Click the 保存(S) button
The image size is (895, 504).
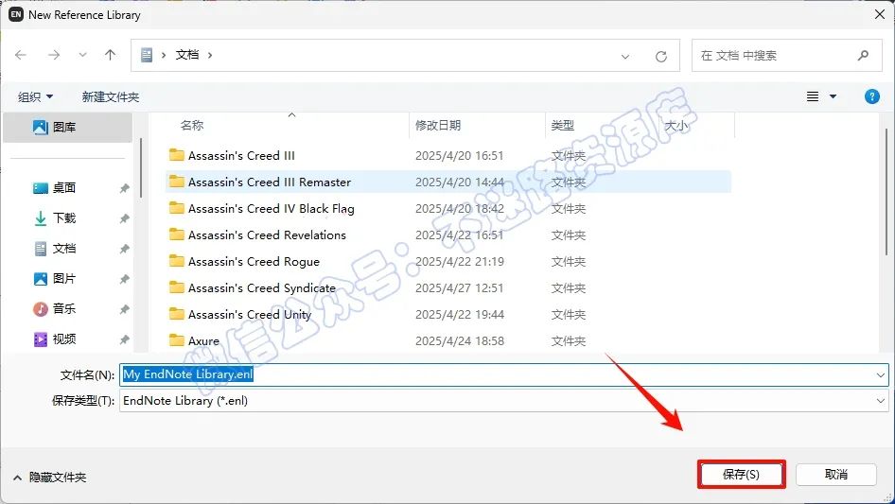(741, 475)
